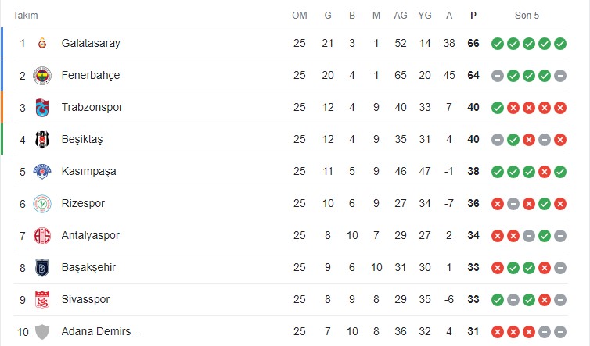The width and height of the screenshot is (590, 346).
Task: Click the Beşiktaş eagle crest
Action: (42, 139)
